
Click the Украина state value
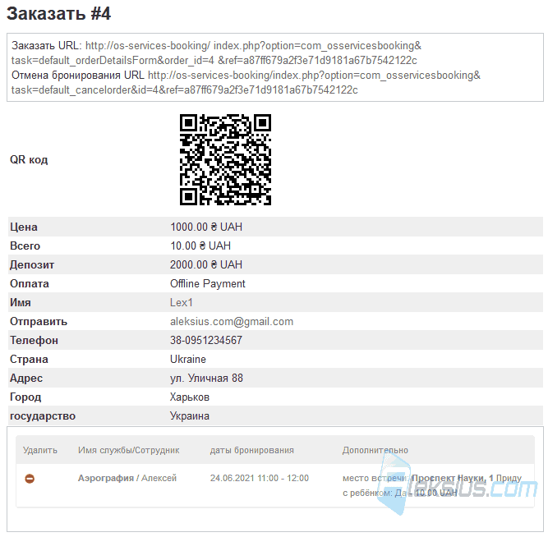(190, 416)
